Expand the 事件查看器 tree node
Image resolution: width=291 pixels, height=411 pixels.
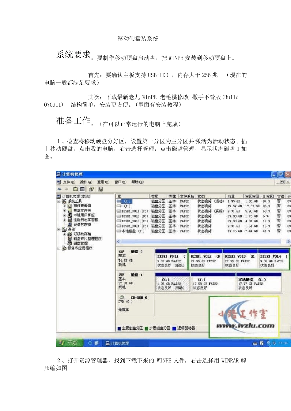point(64,206)
